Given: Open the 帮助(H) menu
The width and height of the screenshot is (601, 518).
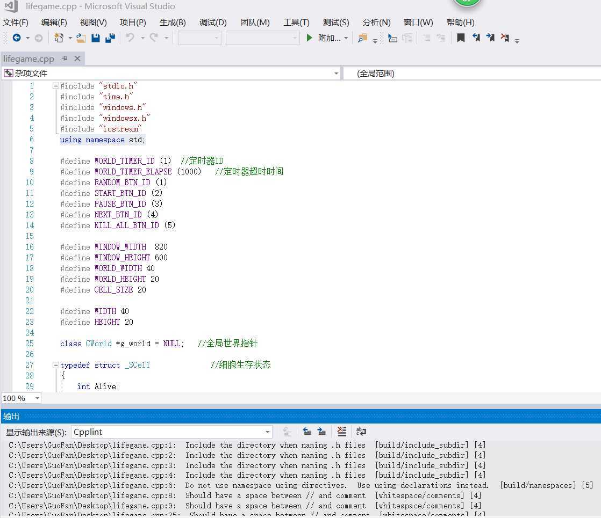Looking at the screenshot, I should (460, 22).
